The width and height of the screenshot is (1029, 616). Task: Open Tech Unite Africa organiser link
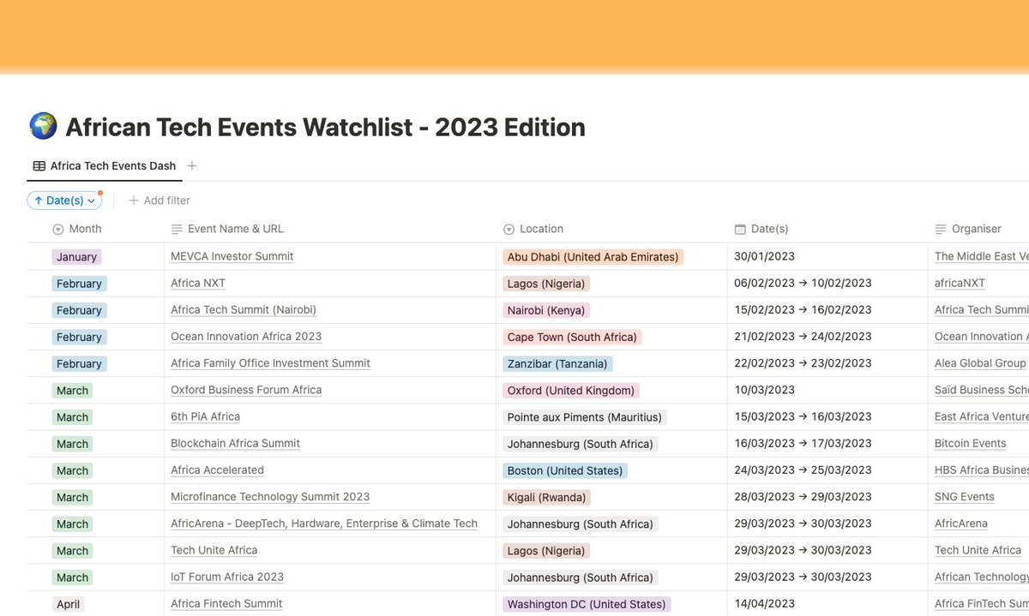pyautogui.click(x=978, y=550)
